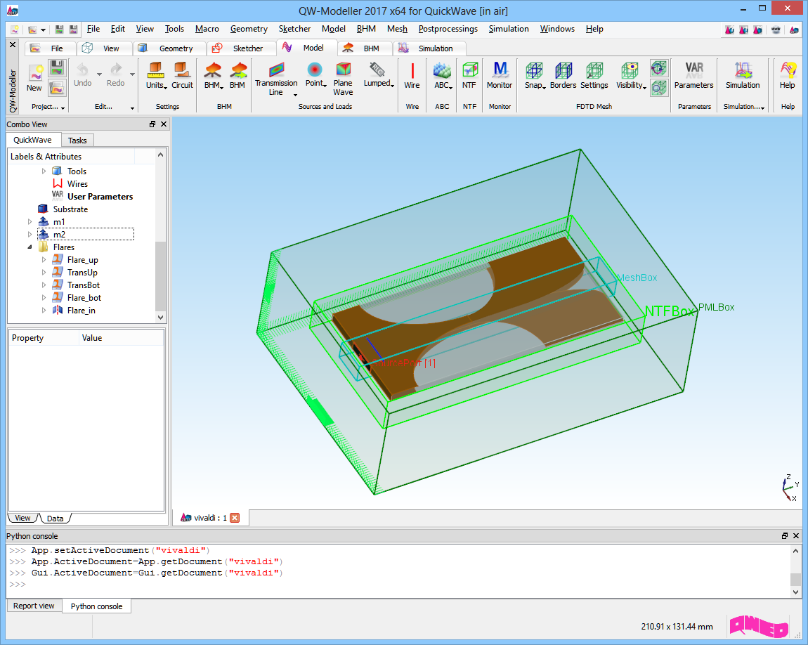Screen dimensions: 808x645
Task: Switch to the Data tab
Action: click(x=55, y=519)
